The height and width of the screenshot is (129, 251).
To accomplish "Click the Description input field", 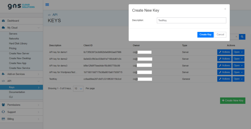I will [191, 20].
